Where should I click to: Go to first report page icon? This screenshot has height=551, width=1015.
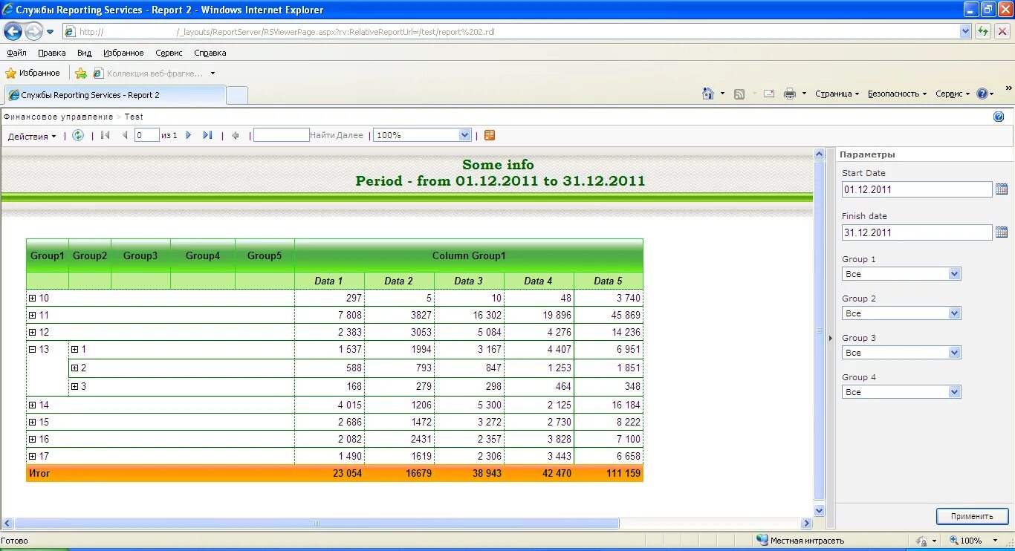pos(106,135)
